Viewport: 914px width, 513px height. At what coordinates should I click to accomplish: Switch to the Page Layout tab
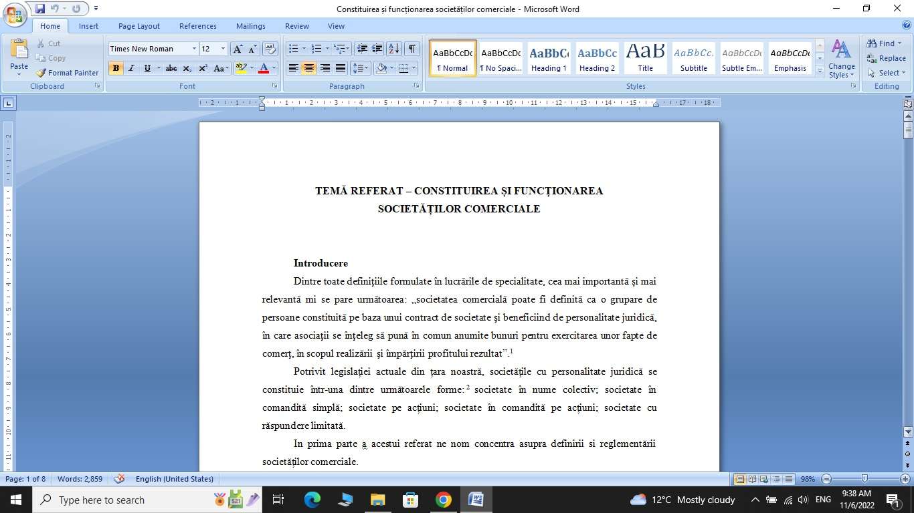click(x=139, y=26)
